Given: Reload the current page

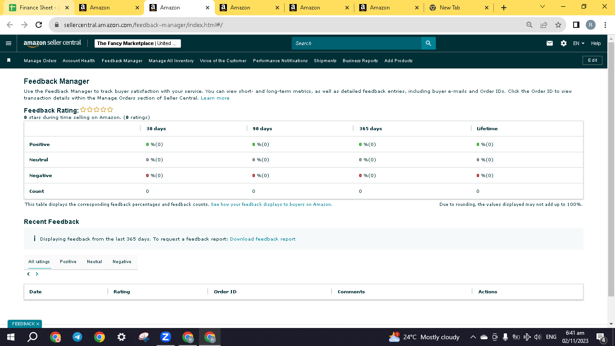Looking at the screenshot, I should click(x=39, y=25).
